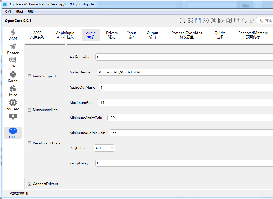Click the checkmark validate icon in toolbar
Screen dimensions: 273x199
click(206, 21)
